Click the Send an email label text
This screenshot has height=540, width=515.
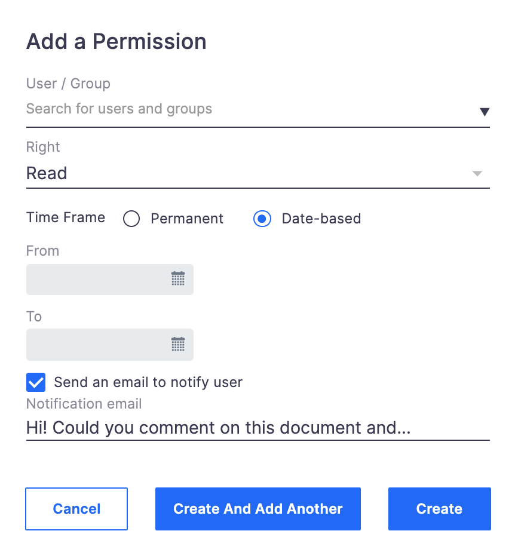pos(148,382)
